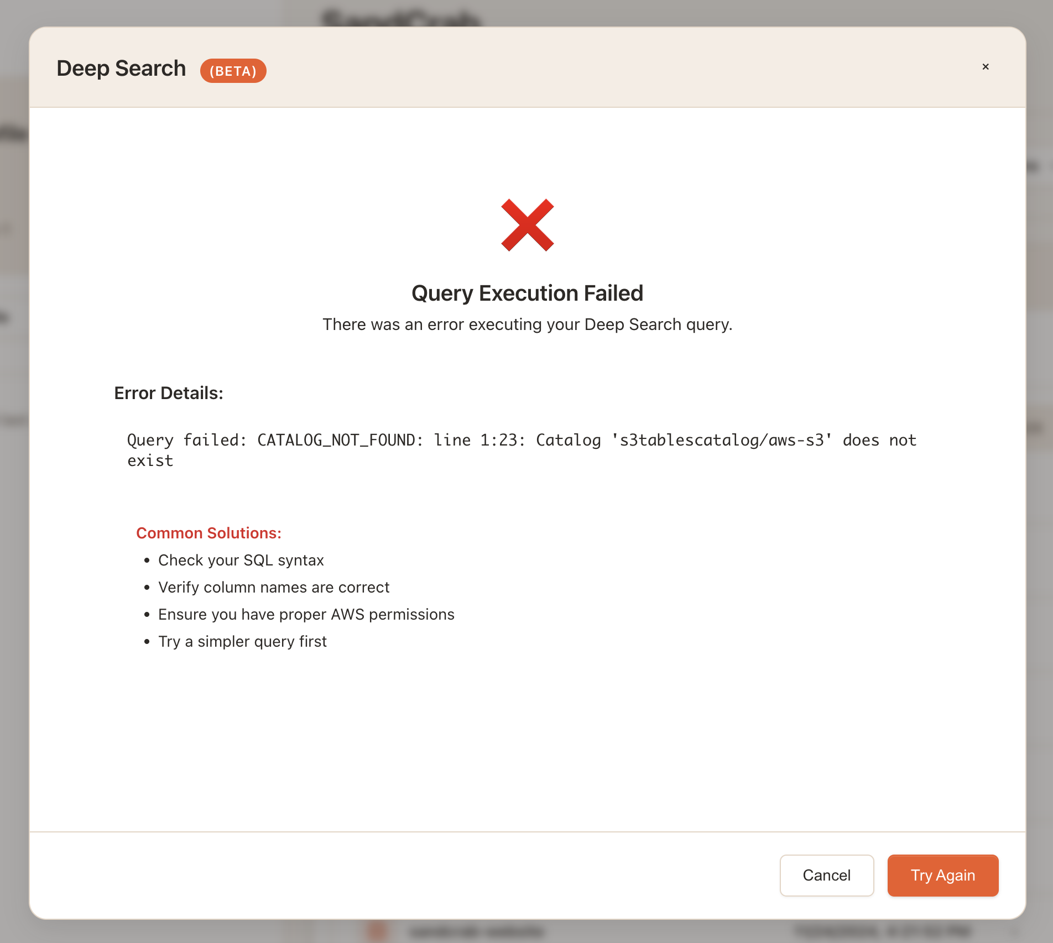The image size is (1053, 943).
Task: Select 'Verify column names are correct' bullet item
Action: click(274, 587)
